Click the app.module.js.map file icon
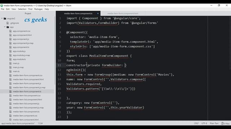 tap(10, 55)
